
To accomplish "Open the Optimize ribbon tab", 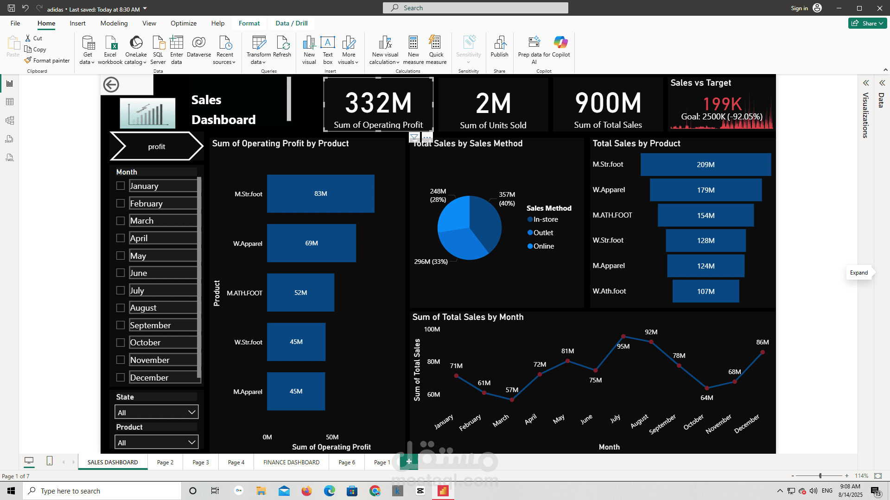I will tap(184, 23).
